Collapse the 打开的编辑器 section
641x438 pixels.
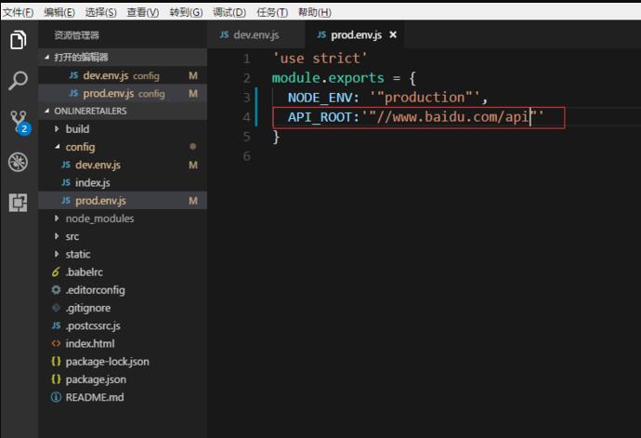[x=123, y=58]
